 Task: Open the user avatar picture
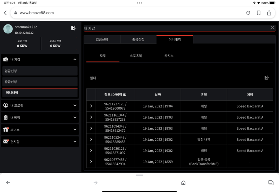click(8, 29)
